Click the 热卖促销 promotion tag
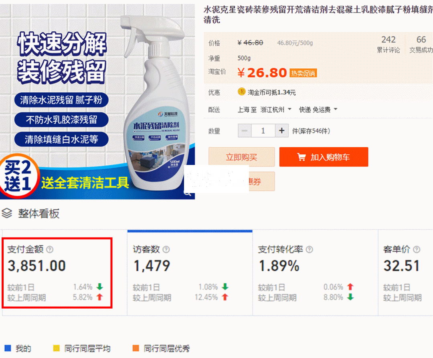 pos(303,73)
